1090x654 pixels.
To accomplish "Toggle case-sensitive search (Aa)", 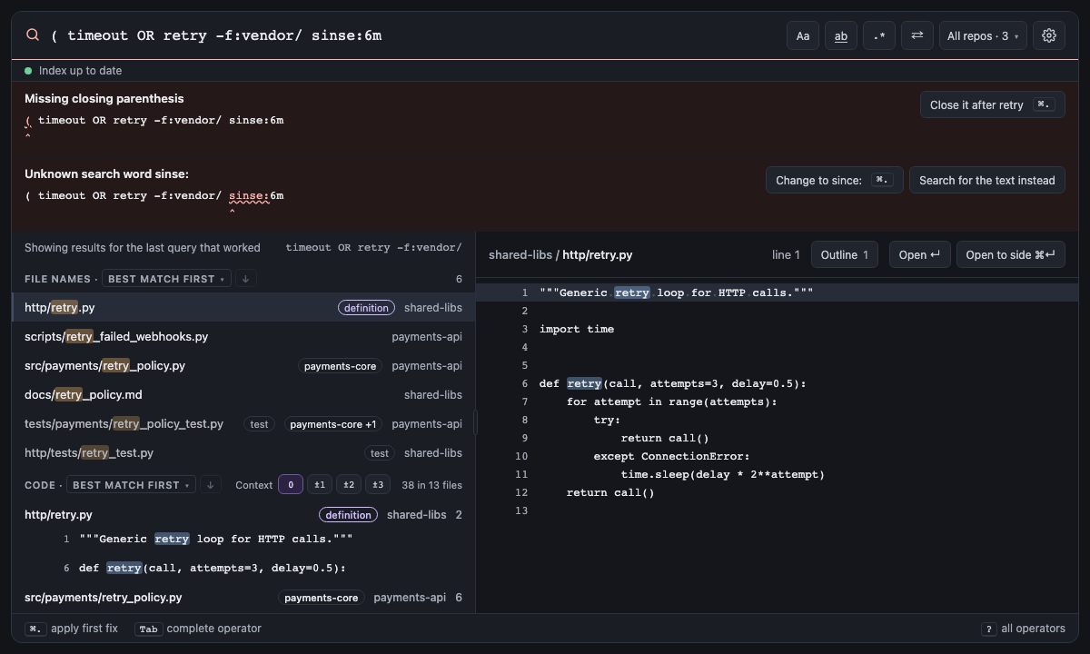I will point(803,35).
